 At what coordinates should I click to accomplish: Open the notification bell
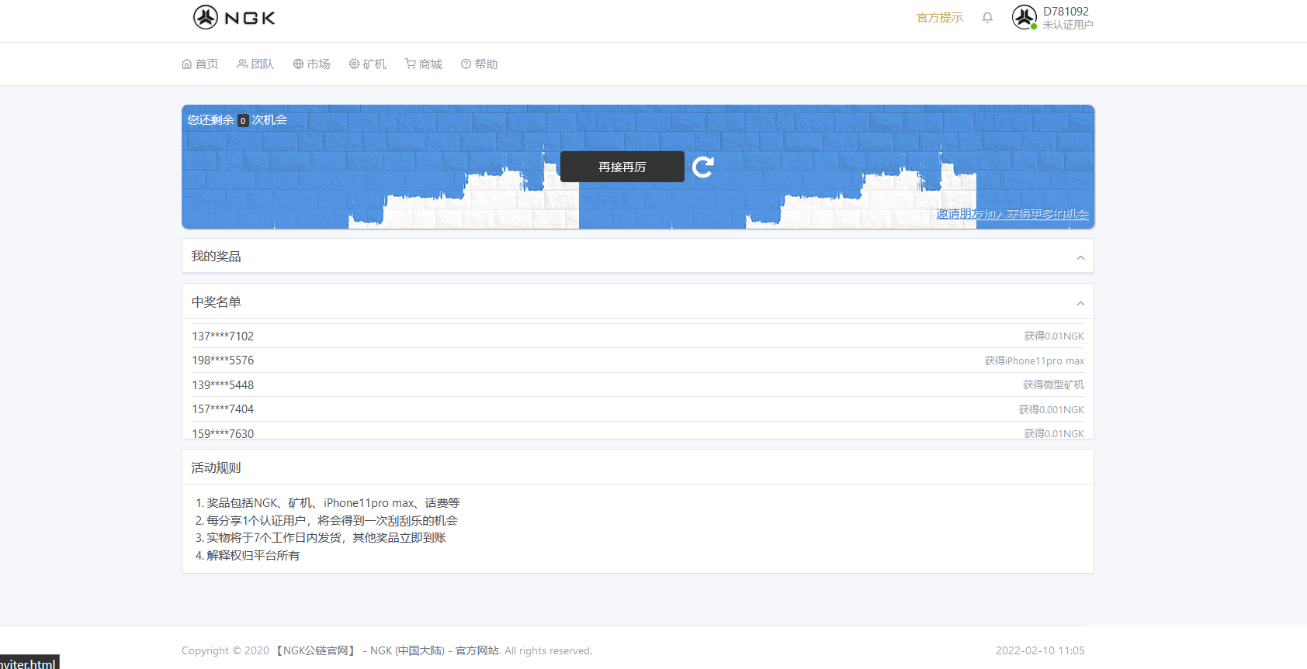click(987, 18)
